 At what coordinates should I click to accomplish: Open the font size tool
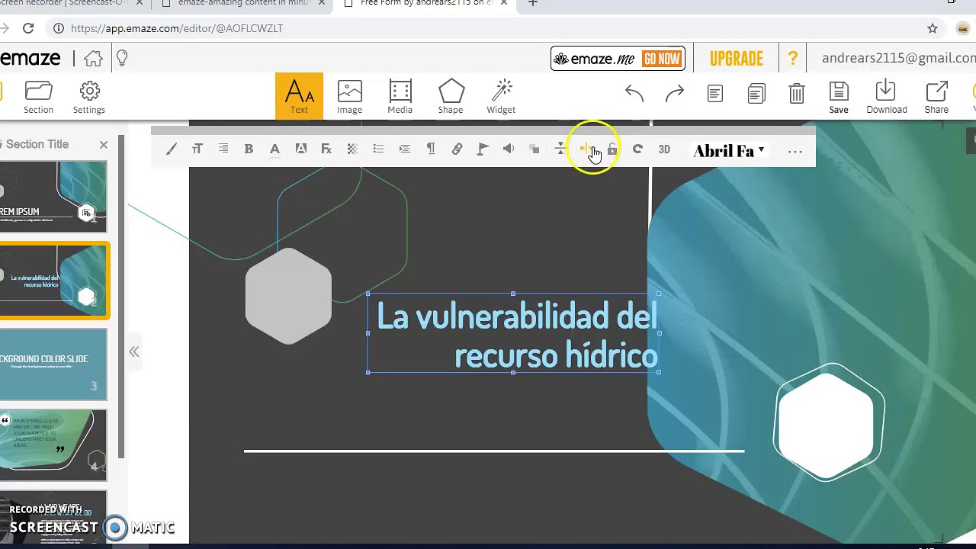click(197, 149)
